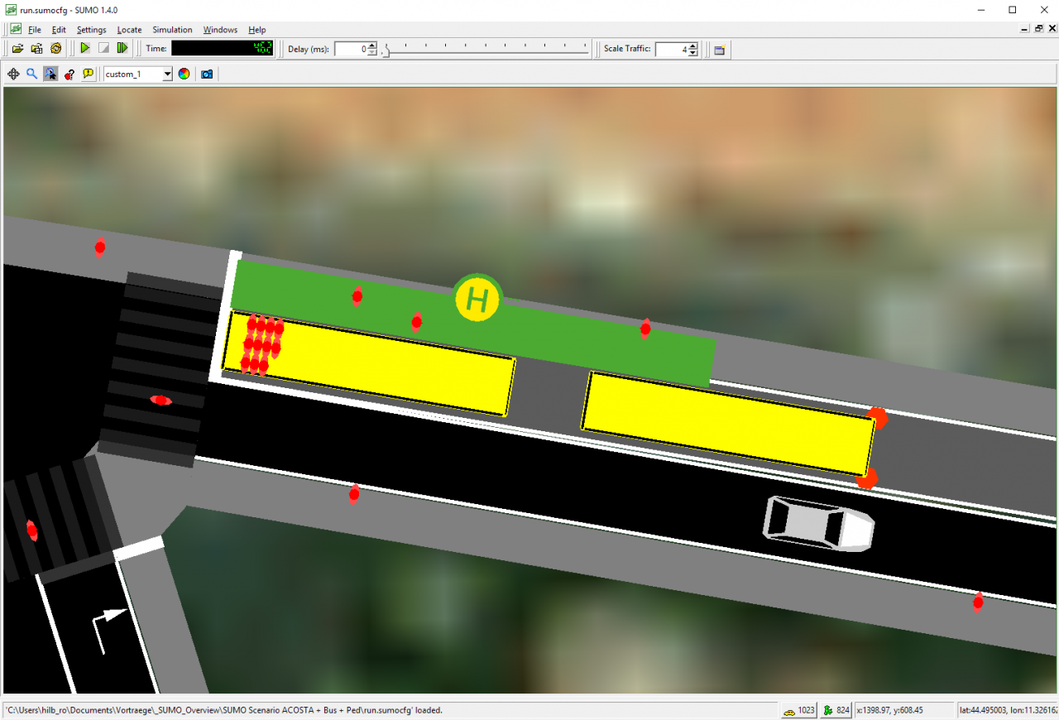The width and height of the screenshot is (1059, 720).
Task: Increase the Delay value with the up arrow
Action: pyautogui.click(x=372, y=46)
